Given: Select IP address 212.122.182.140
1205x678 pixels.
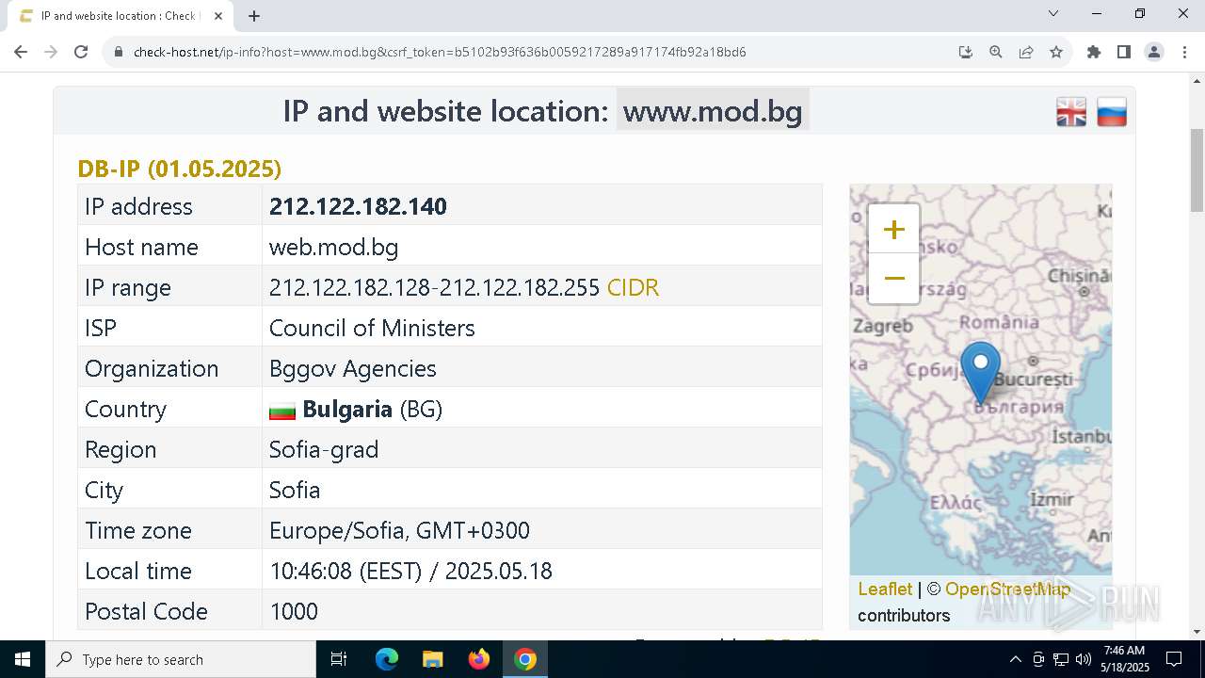Looking at the screenshot, I should (358, 206).
